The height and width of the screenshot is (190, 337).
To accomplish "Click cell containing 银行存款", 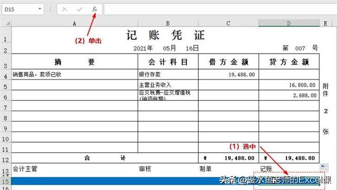I will coord(168,74).
